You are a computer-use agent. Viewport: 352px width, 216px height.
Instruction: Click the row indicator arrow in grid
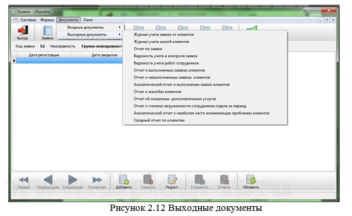click(x=14, y=60)
